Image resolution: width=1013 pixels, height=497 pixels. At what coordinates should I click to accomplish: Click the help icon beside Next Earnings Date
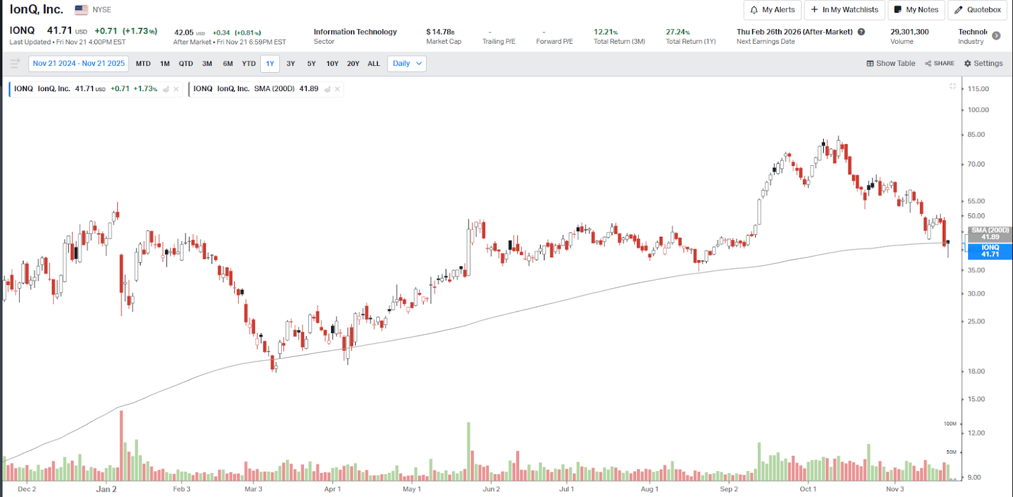point(861,32)
